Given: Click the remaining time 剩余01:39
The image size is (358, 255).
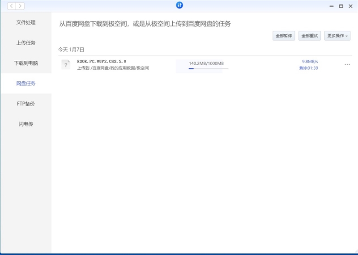Looking at the screenshot, I should click(x=309, y=68).
